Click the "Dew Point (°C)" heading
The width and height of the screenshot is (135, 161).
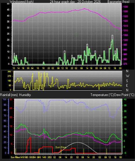(x=124, y=95)
